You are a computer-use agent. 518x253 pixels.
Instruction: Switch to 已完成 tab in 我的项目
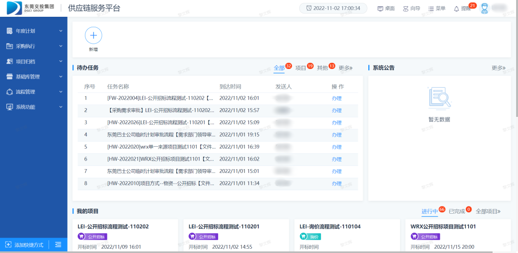pos(457,211)
